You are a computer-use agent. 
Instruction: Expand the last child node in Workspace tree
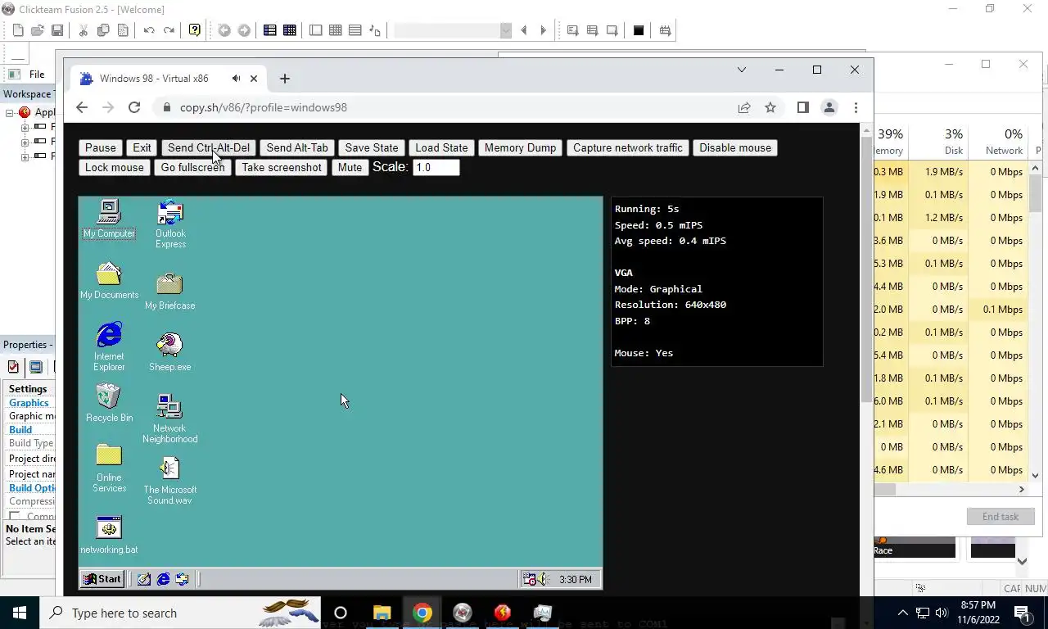(25, 157)
